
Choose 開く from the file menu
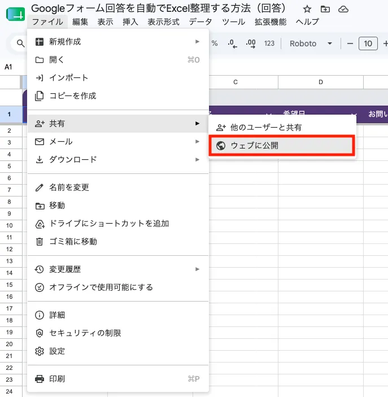click(x=118, y=60)
